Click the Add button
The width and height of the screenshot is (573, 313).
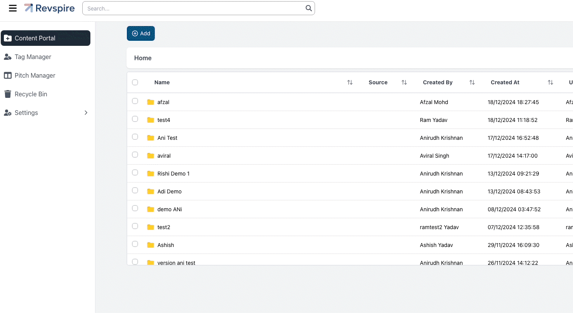tap(141, 33)
